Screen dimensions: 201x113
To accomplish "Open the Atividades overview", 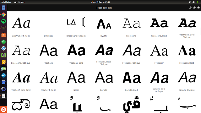I will (x=6, y=2).
